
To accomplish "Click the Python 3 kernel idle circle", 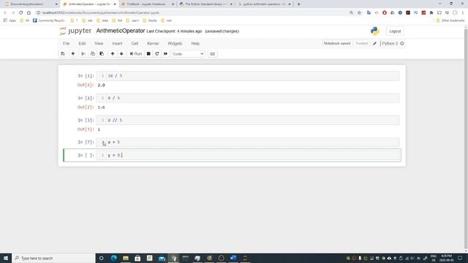I will [402, 44].
